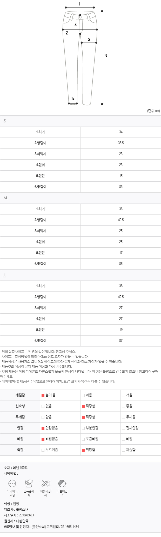The image size is (161, 537).
Task: Select the L size section header
Action: click(81, 275)
